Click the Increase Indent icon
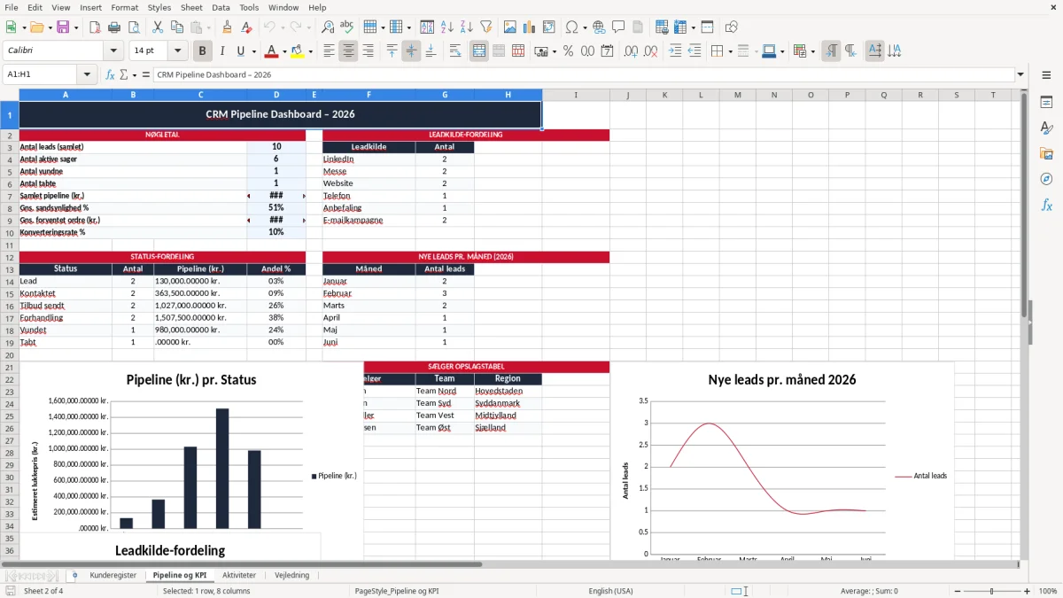The image size is (1063, 598). 676,51
